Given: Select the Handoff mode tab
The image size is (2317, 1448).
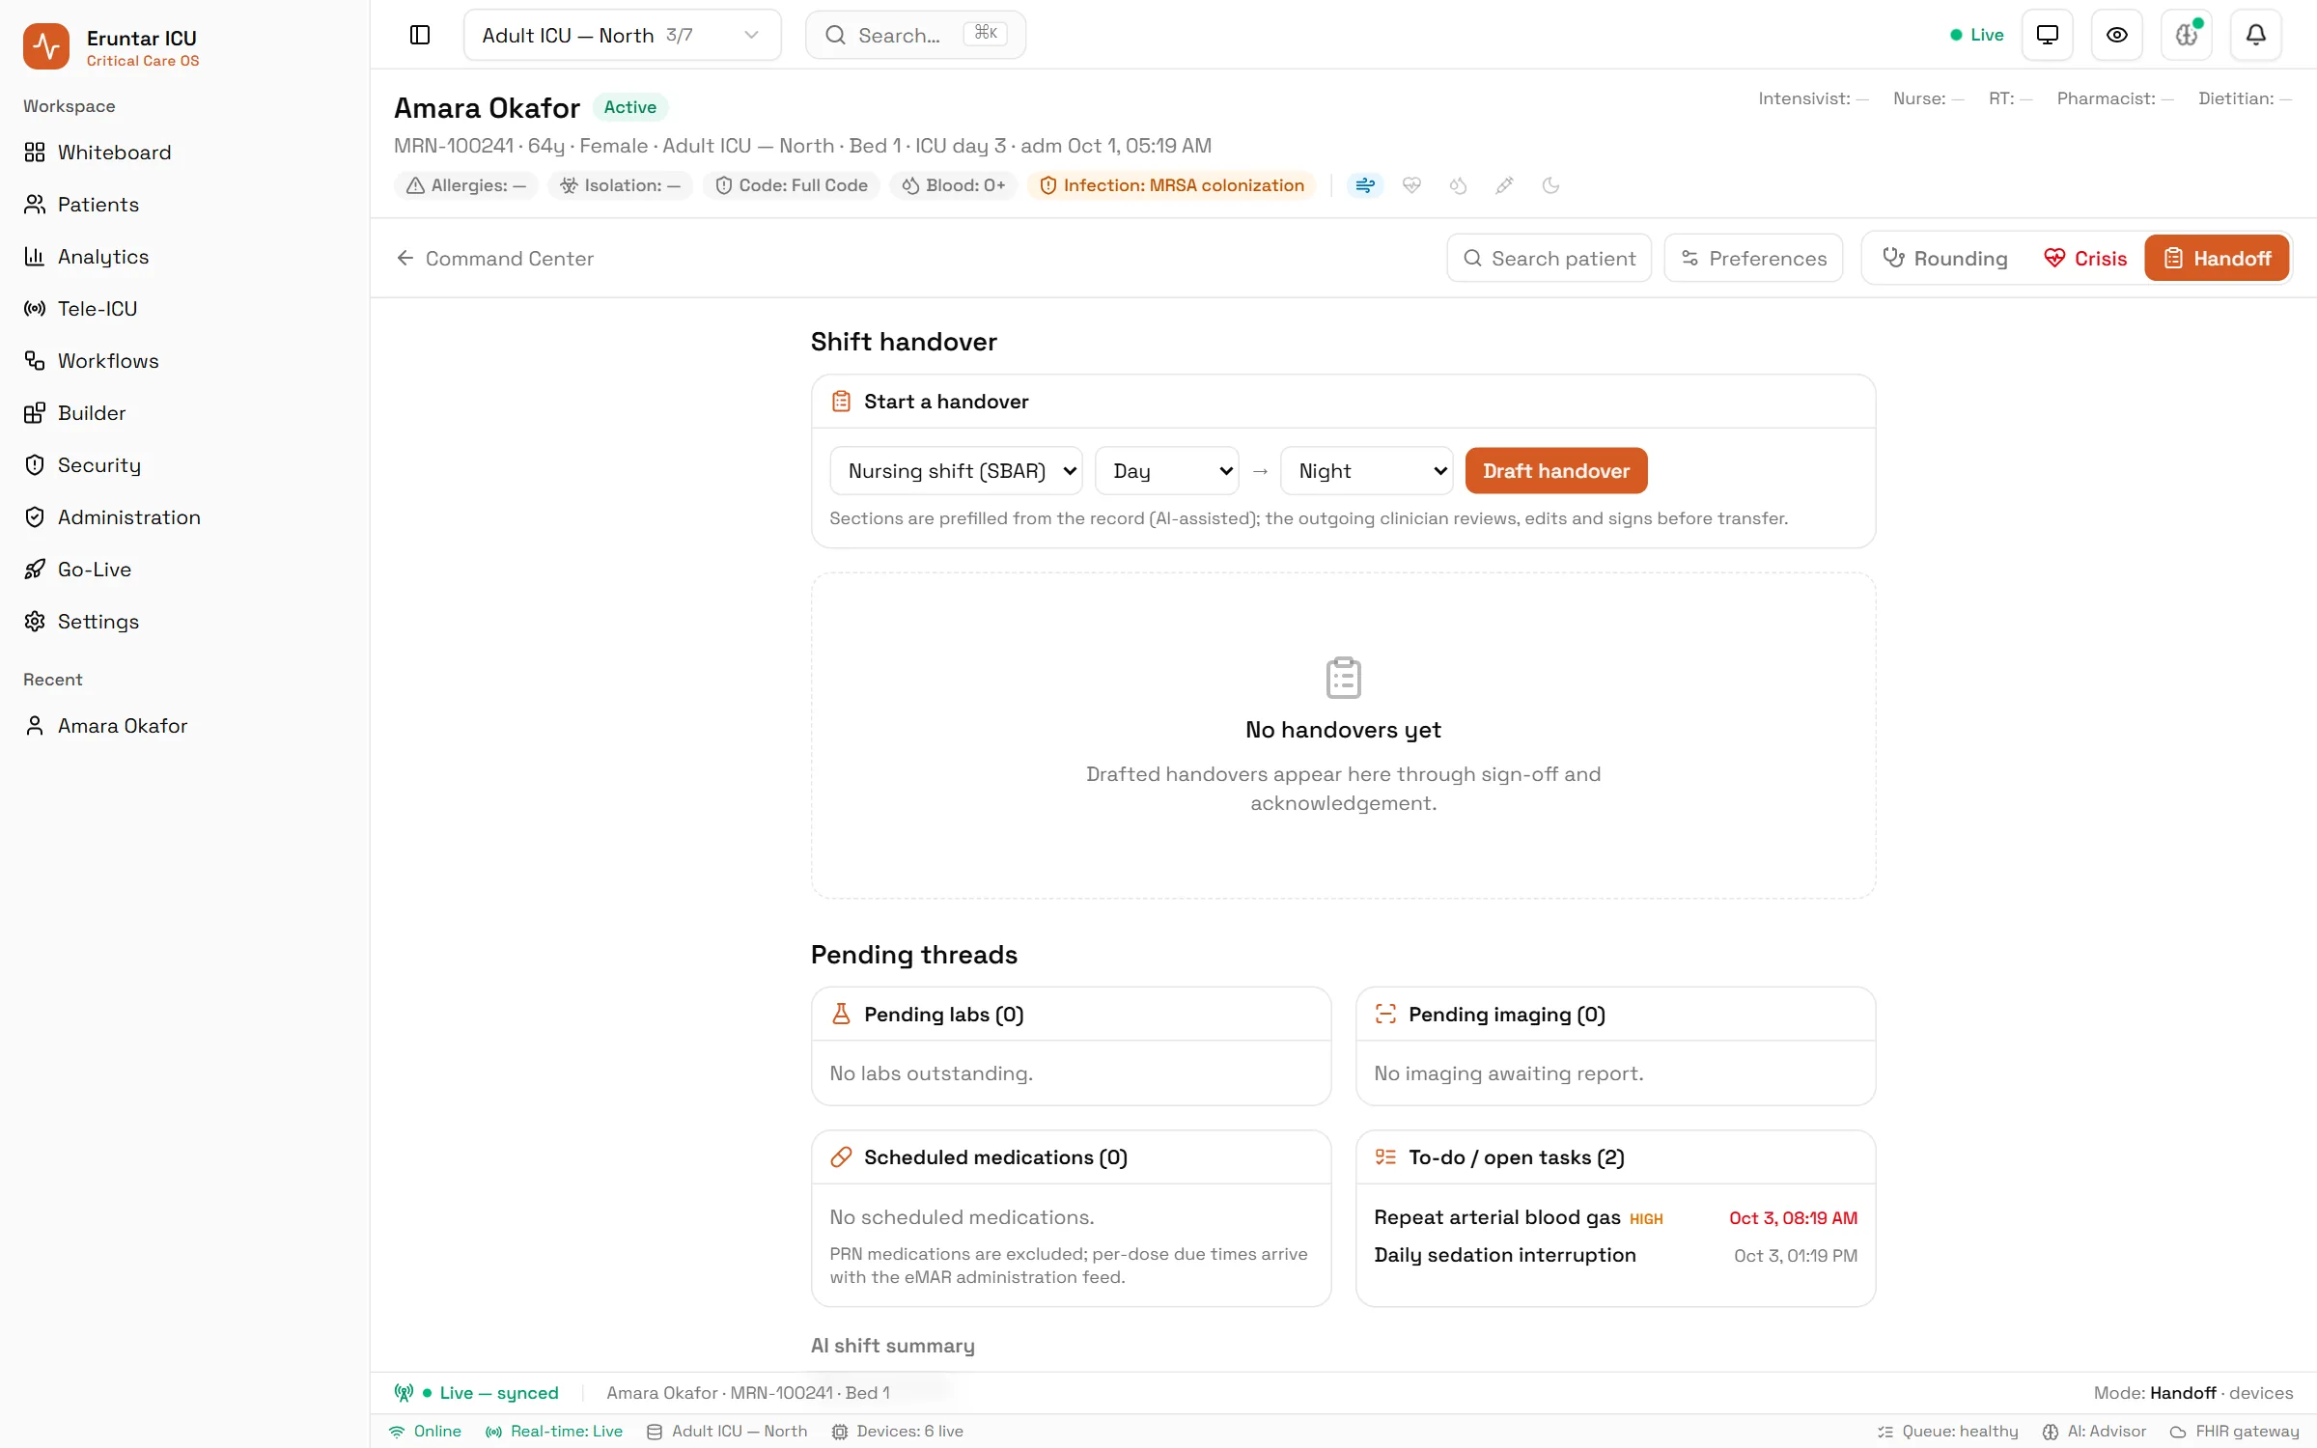Looking at the screenshot, I should [x=2217, y=259].
